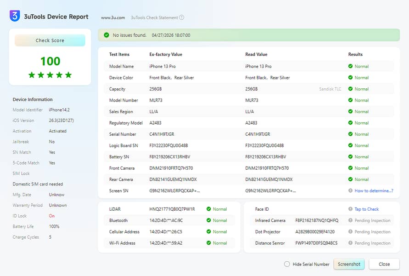Click the Sandisk TLC label
Image resolution: width=409 pixels, height=276 pixels.
(x=330, y=89)
